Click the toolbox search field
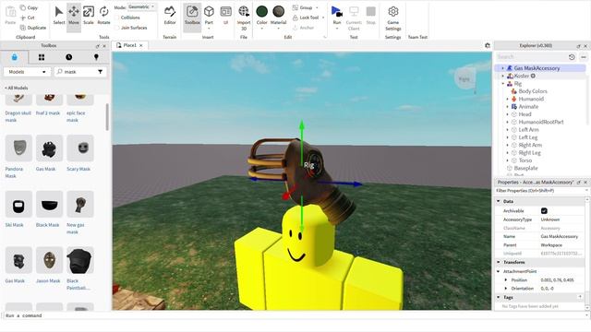The height and width of the screenshot is (332, 591). (x=80, y=72)
